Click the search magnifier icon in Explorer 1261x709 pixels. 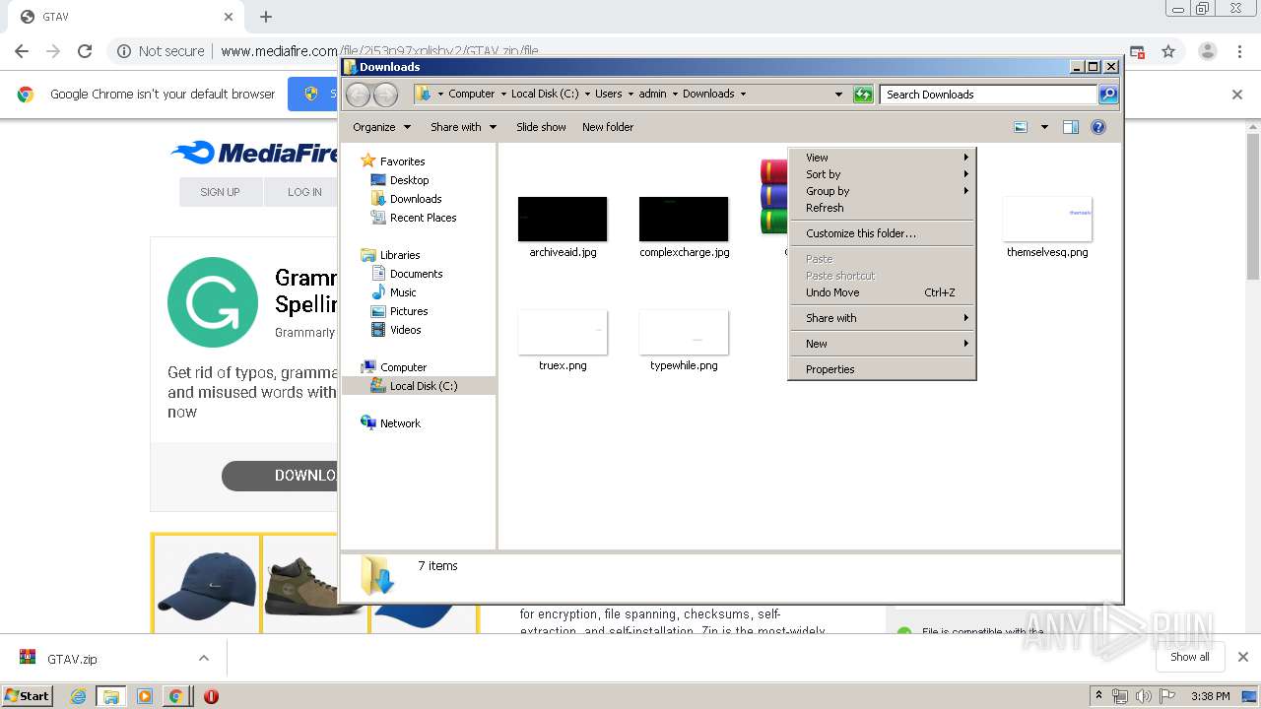[1108, 95]
